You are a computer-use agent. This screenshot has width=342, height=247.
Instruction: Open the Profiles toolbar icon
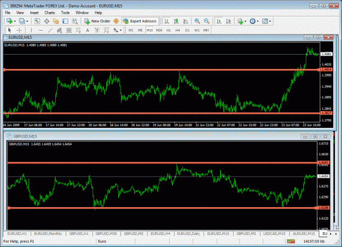click(x=22, y=21)
